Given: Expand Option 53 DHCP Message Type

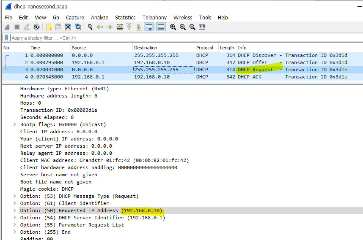Looking at the screenshot, I should coord(14,196).
